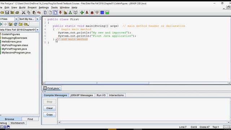Click the red pushpin toolbar icon
This screenshot has height=130, width=231.
pos(60,13)
